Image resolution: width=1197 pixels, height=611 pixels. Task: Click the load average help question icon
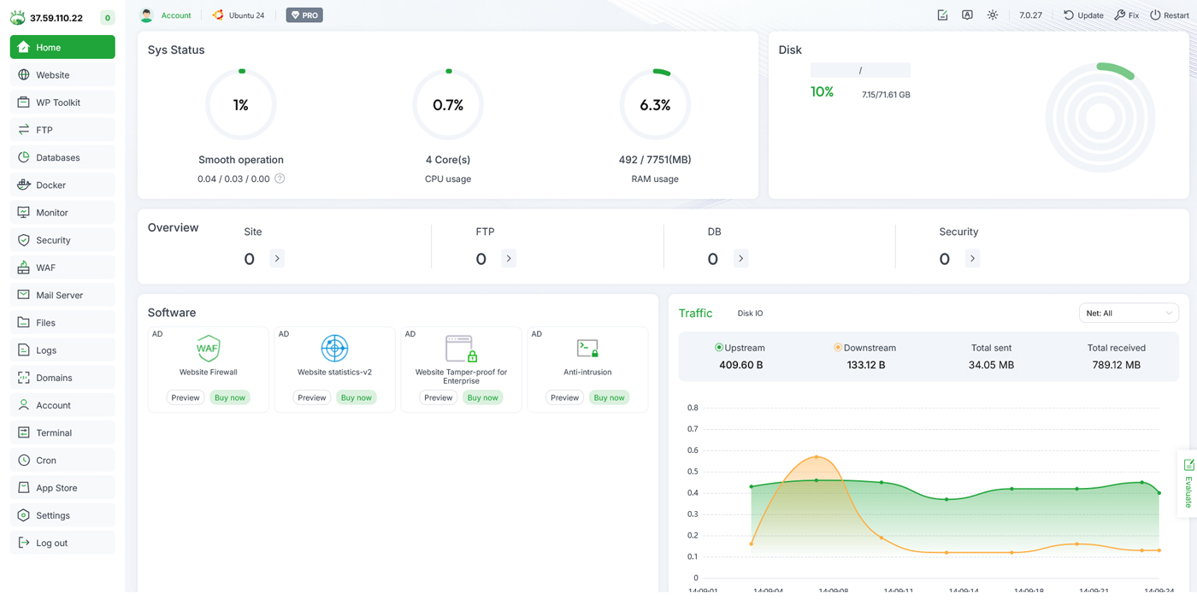(x=280, y=179)
